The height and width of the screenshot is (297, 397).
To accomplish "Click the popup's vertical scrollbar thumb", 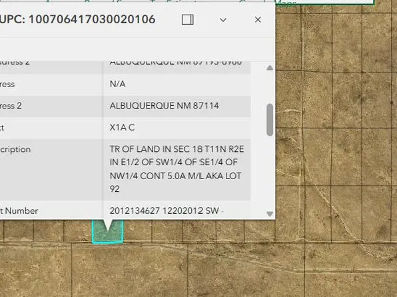I will [270, 120].
